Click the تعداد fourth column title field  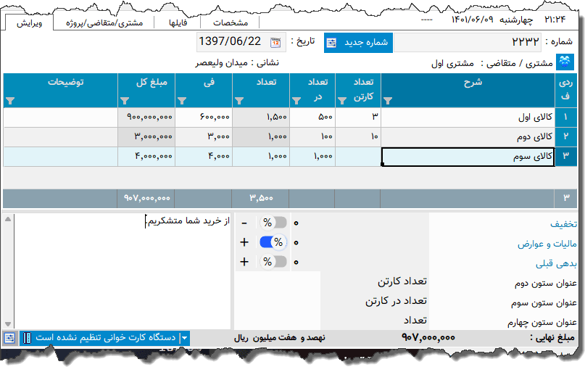click(375, 320)
